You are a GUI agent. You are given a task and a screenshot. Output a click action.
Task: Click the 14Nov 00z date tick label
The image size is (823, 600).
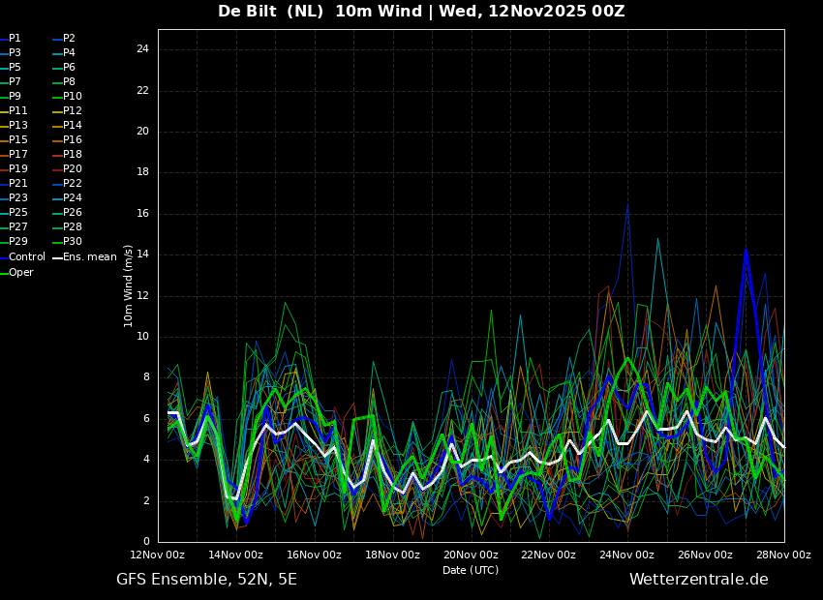235,555
